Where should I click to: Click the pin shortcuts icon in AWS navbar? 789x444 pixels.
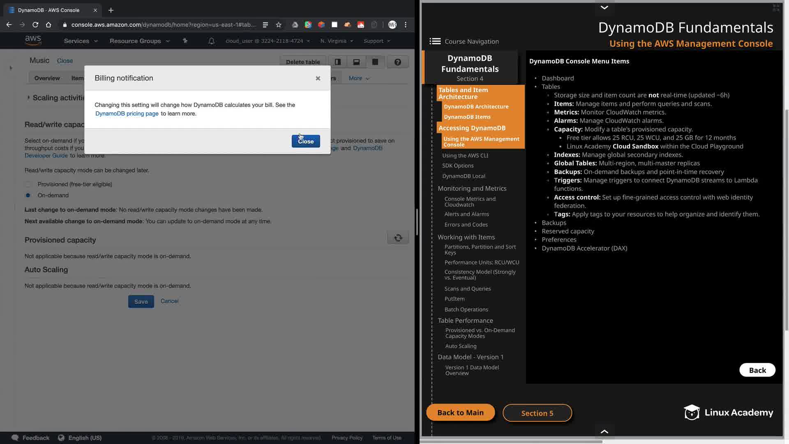pyautogui.click(x=185, y=41)
